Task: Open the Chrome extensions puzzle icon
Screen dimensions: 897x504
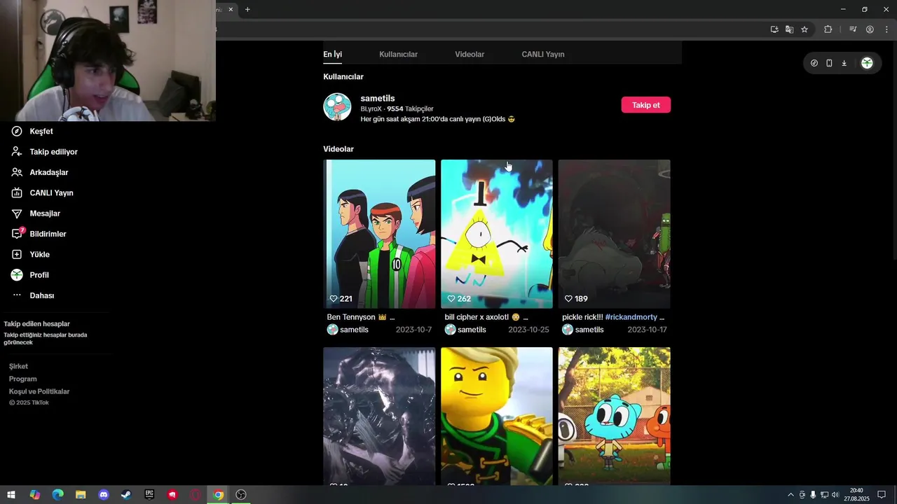Action: pos(828,29)
